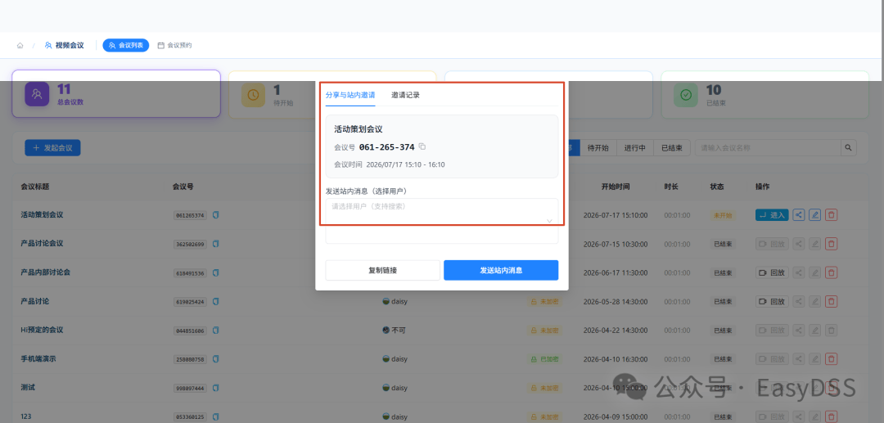Edit the 产品内部讨论会 meeting row
The height and width of the screenshot is (423, 884).
(x=814, y=272)
